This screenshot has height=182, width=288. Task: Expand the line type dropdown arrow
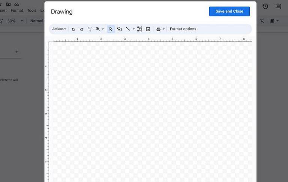pyautogui.click(x=133, y=29)
